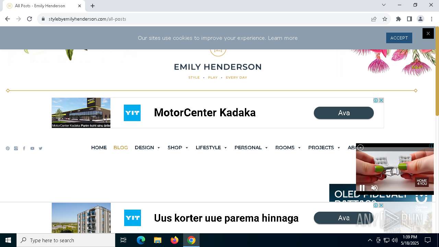The image size is (439, 247).
Task: Share this page icon in address bar
Action: pyautogui.click(x=374, y=19)
